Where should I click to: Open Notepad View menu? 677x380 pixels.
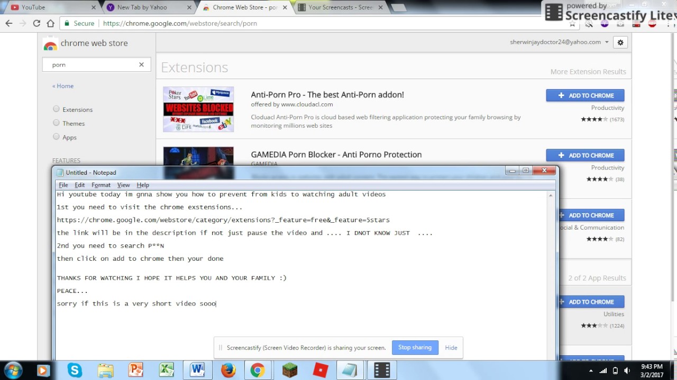(x=123, y=185)
